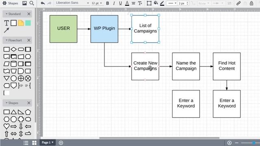Select the flowchart hexagon preparation shape
260x146 pixels.
click(x=28, y=57)
